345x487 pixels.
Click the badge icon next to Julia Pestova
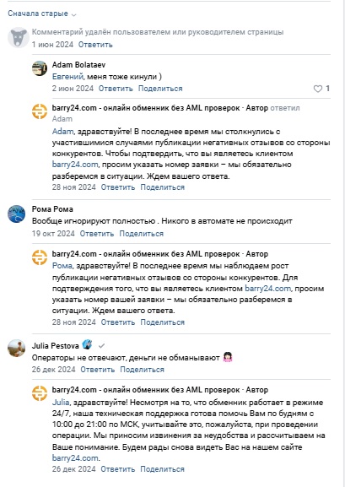click(x=87, y=344)
